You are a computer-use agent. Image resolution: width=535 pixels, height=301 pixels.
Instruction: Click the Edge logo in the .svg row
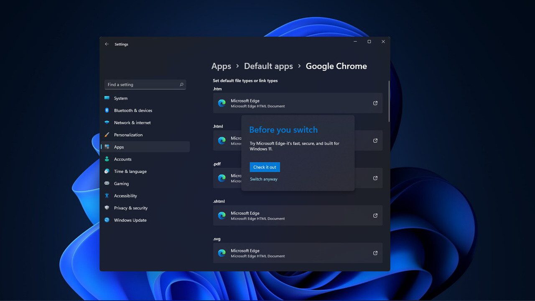pos(222,253)
